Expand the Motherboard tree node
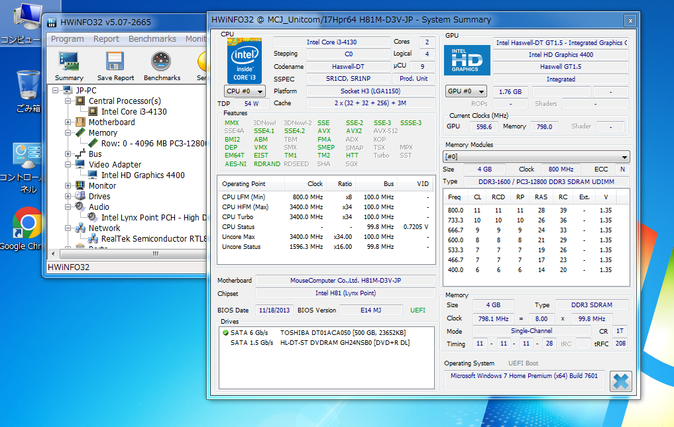The height and width of the screenshot is (427, 674). click(x=68, y=122)
